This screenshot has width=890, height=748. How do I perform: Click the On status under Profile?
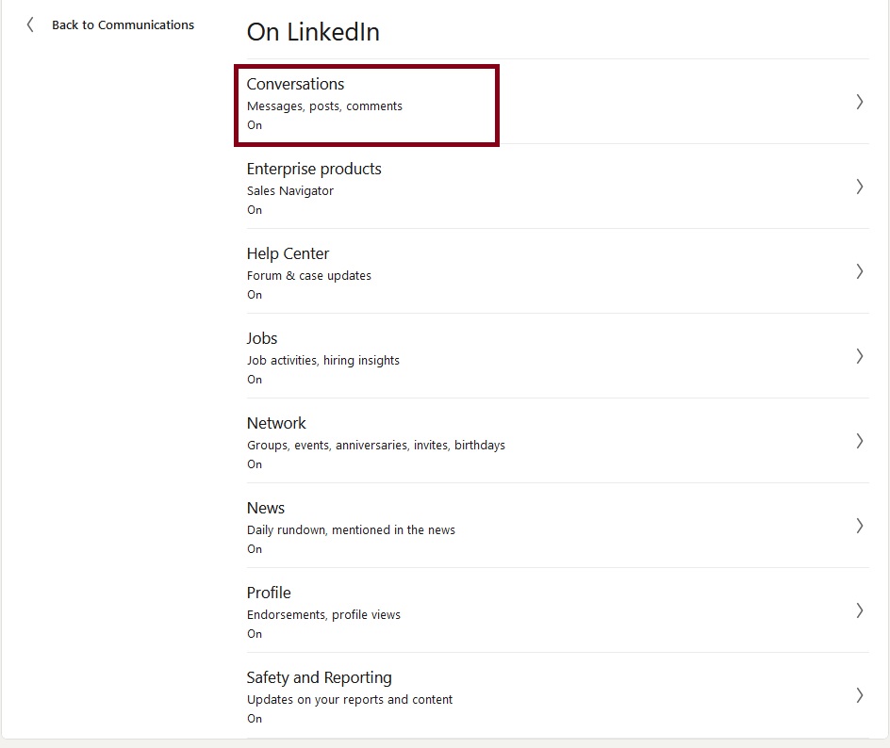[x=255, y=634]
